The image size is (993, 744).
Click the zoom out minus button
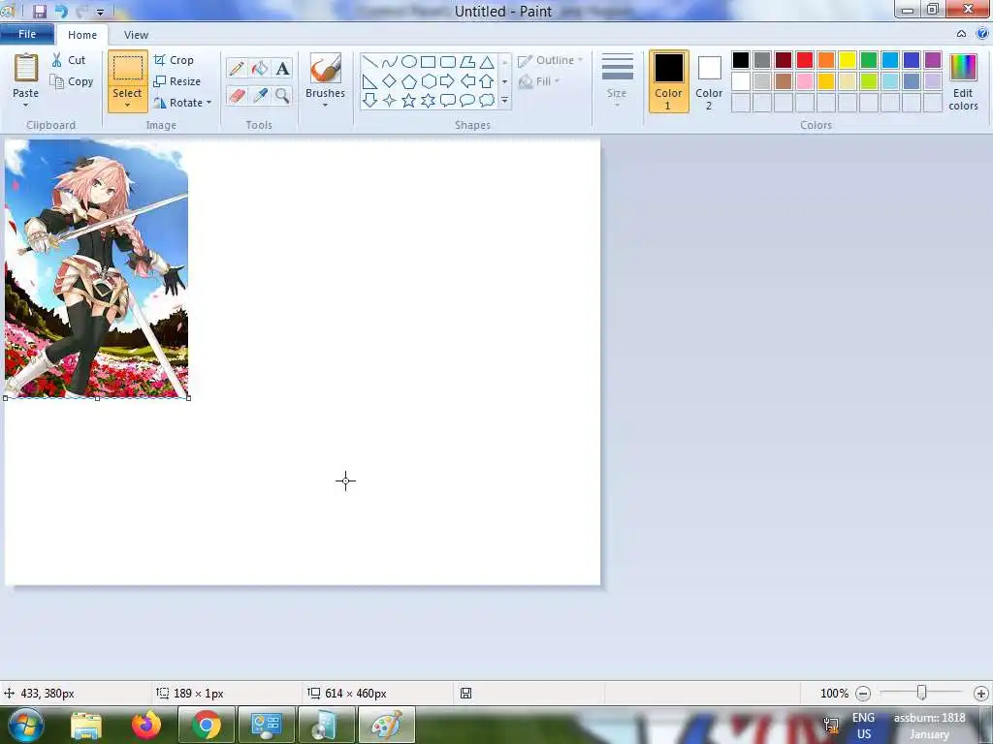click(x=862, y=694)
